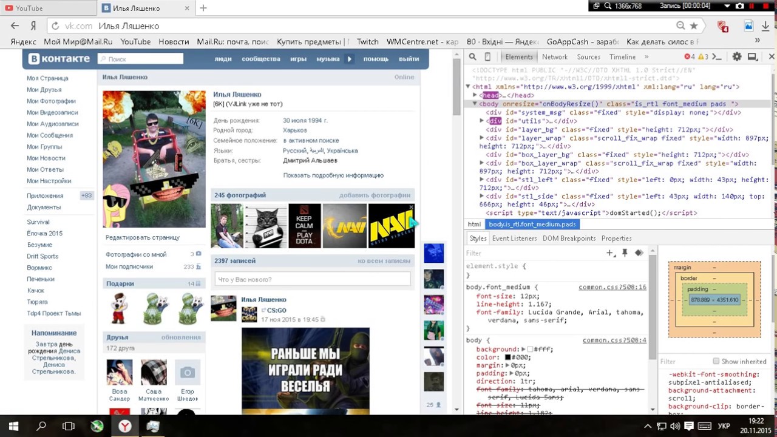777x437 pixels.
Task: Click the Styles Filter input field
Action: pyautogui.click(x=534, y=253)
